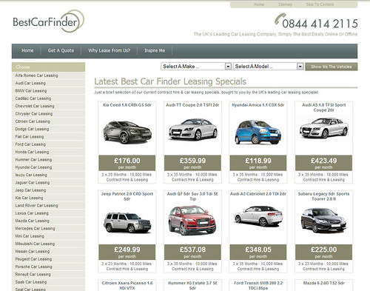Click Skip To Content link
The width and height of the screenshot is (370, 291).
[x=320, y=4]
